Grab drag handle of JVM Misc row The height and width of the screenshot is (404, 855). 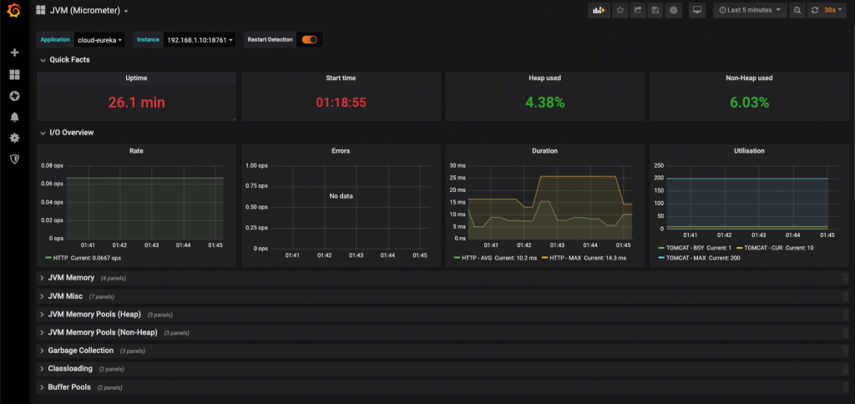pyautogui.click(x=846, y=296)
